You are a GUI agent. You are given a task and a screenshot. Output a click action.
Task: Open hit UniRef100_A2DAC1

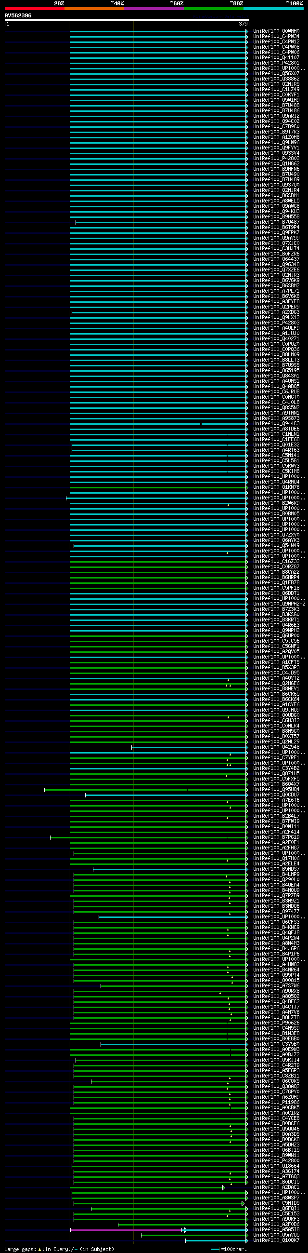pos(276,1187)
